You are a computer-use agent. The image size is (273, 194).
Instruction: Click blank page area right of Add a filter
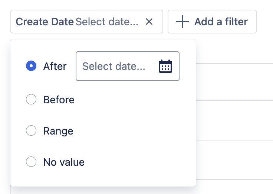(x=265, y=22)
